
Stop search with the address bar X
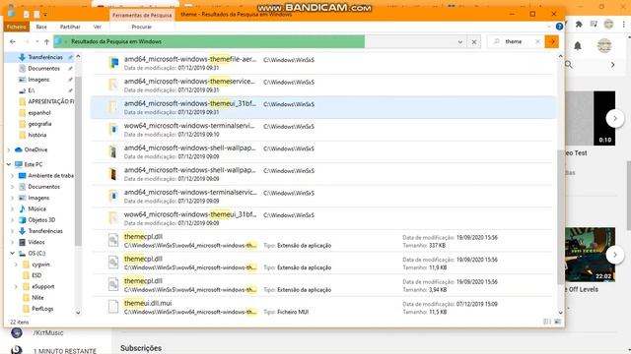(474, 41)
